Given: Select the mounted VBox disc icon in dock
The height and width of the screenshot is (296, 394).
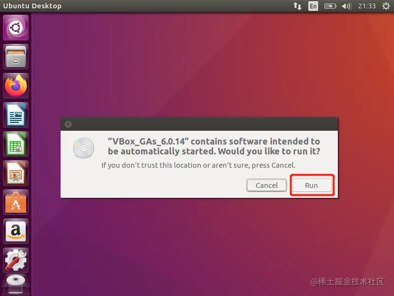Looking at the screenshot, I should 16,285.
